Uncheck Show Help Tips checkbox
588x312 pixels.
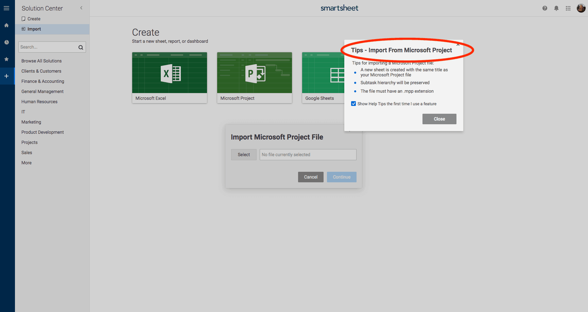(353, 104)
